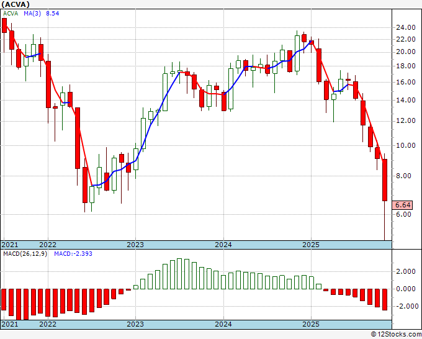422x339 pixels.
Task: Click 2023 on the price chart timeline
Action: pyautogui.click(x=135, y=245)
